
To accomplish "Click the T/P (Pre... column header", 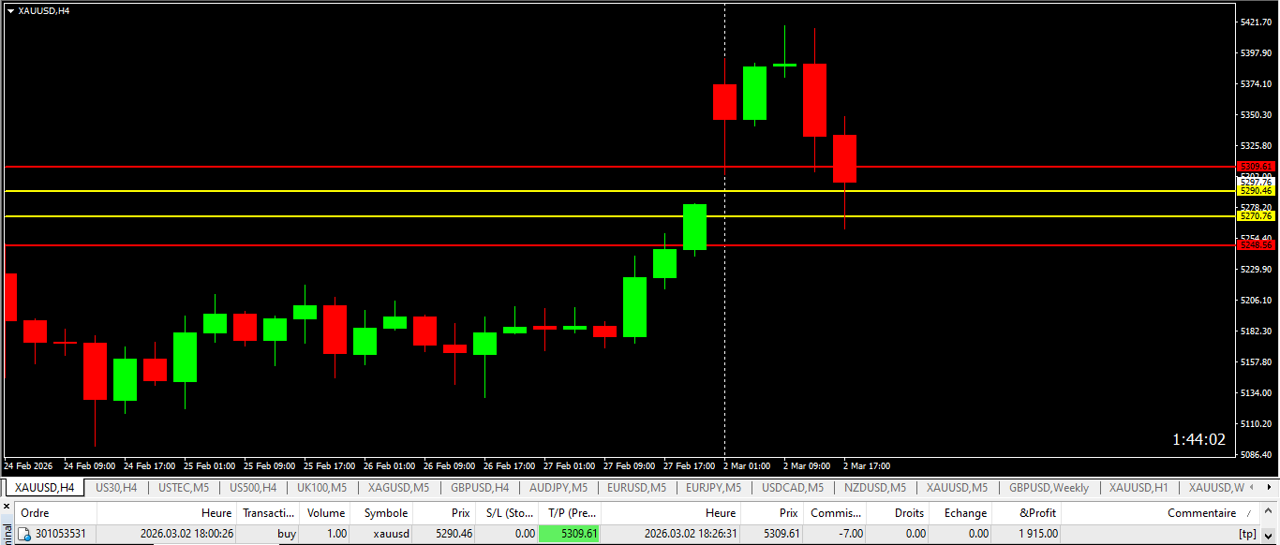I will click(x=569, y=513).
